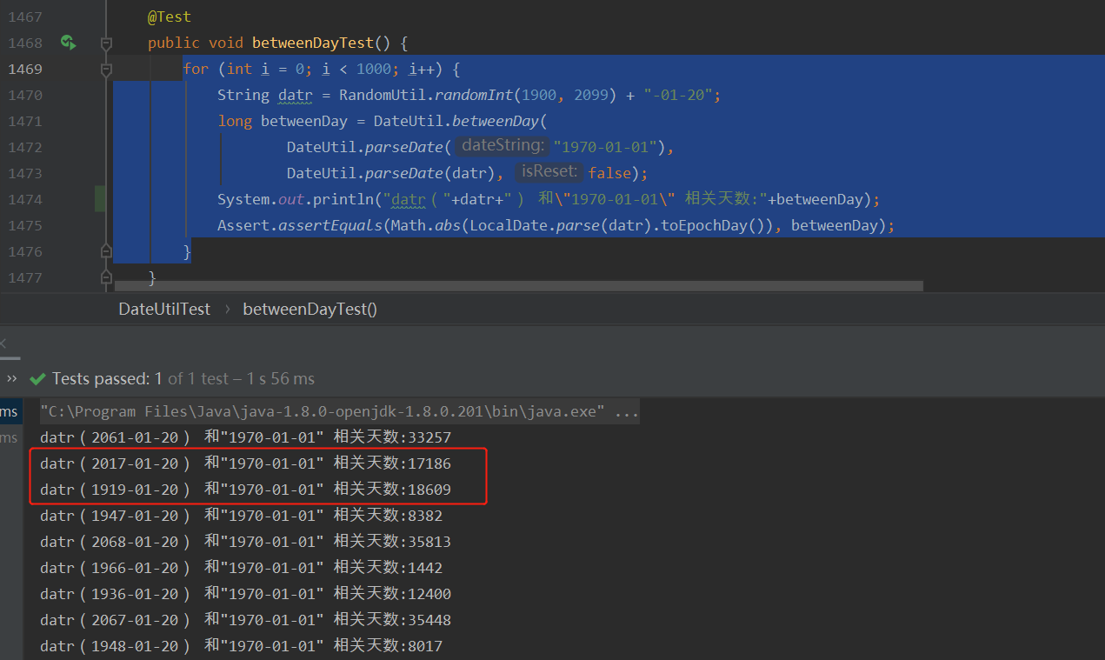The height and width of the screenshot is (660, 1105).
Task: Click the false argument on line 1473
Action: click(x=609, y=173)
